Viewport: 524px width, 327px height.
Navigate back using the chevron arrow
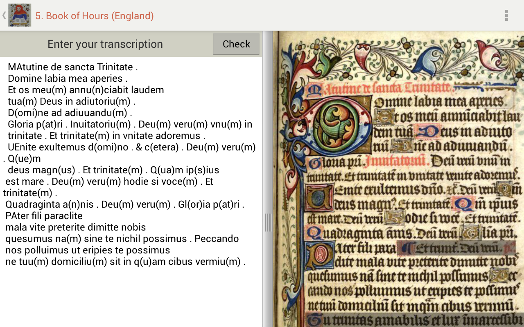tap(3, 15)
